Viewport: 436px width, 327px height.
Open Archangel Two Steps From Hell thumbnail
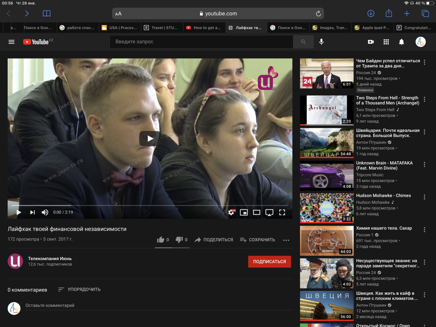click(327, 110)
